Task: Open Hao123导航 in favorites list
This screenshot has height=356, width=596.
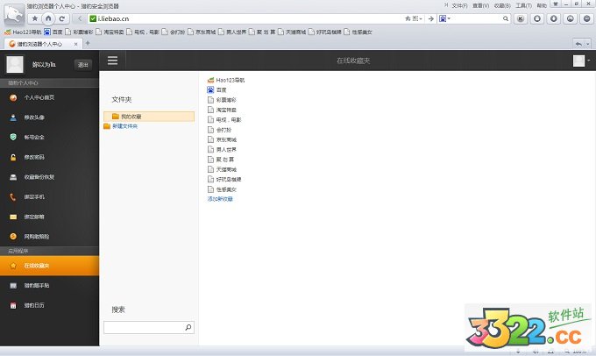Action: 226,81
